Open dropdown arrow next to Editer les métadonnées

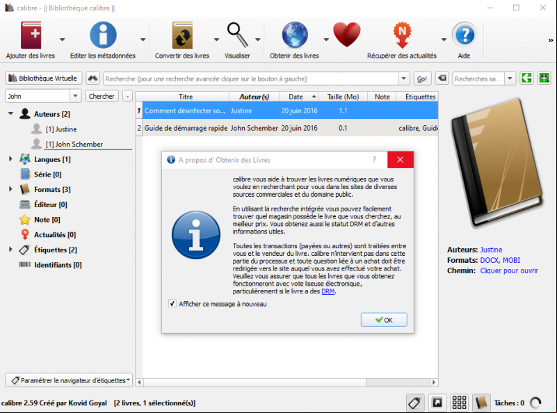[x=143, y=40]
